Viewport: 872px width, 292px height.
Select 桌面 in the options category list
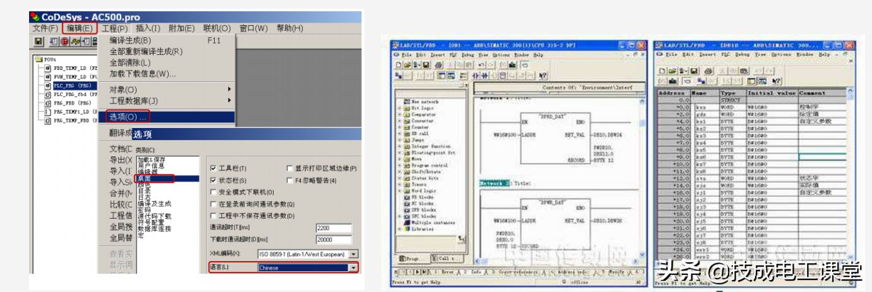145,178
